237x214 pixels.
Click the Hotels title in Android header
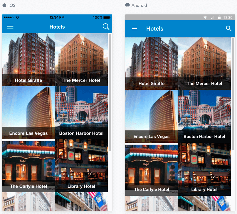[x=155, y=29]
